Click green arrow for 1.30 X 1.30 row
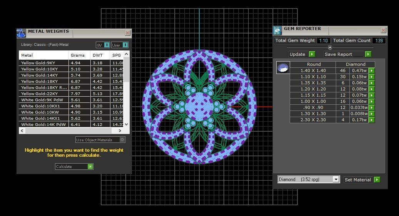The height and width of the screenshot is (216, 399). 372,114
